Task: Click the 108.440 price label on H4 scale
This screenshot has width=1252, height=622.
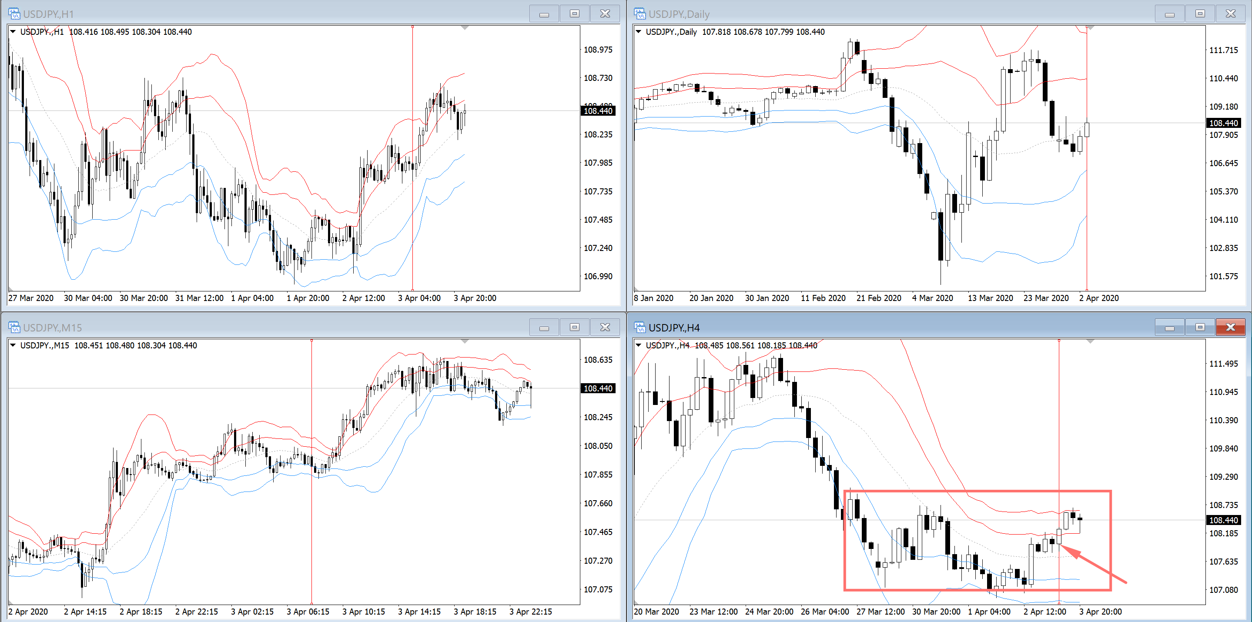Action: pos(1223,520)
